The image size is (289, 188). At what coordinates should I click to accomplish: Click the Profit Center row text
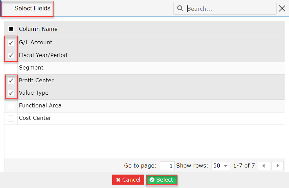36,80
